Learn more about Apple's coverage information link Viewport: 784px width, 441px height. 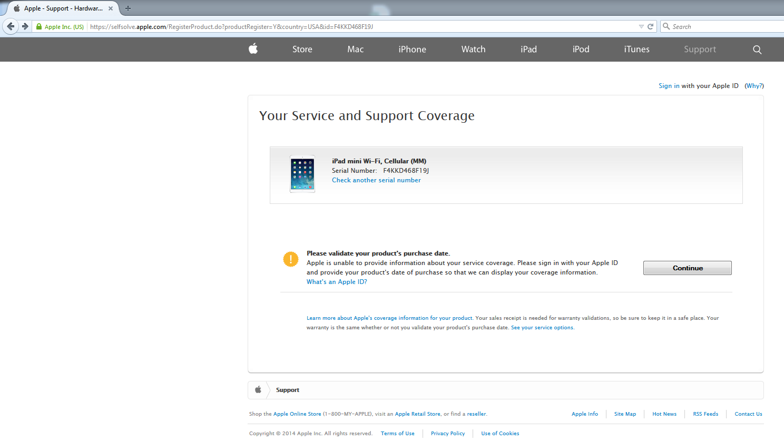(389, 318)
